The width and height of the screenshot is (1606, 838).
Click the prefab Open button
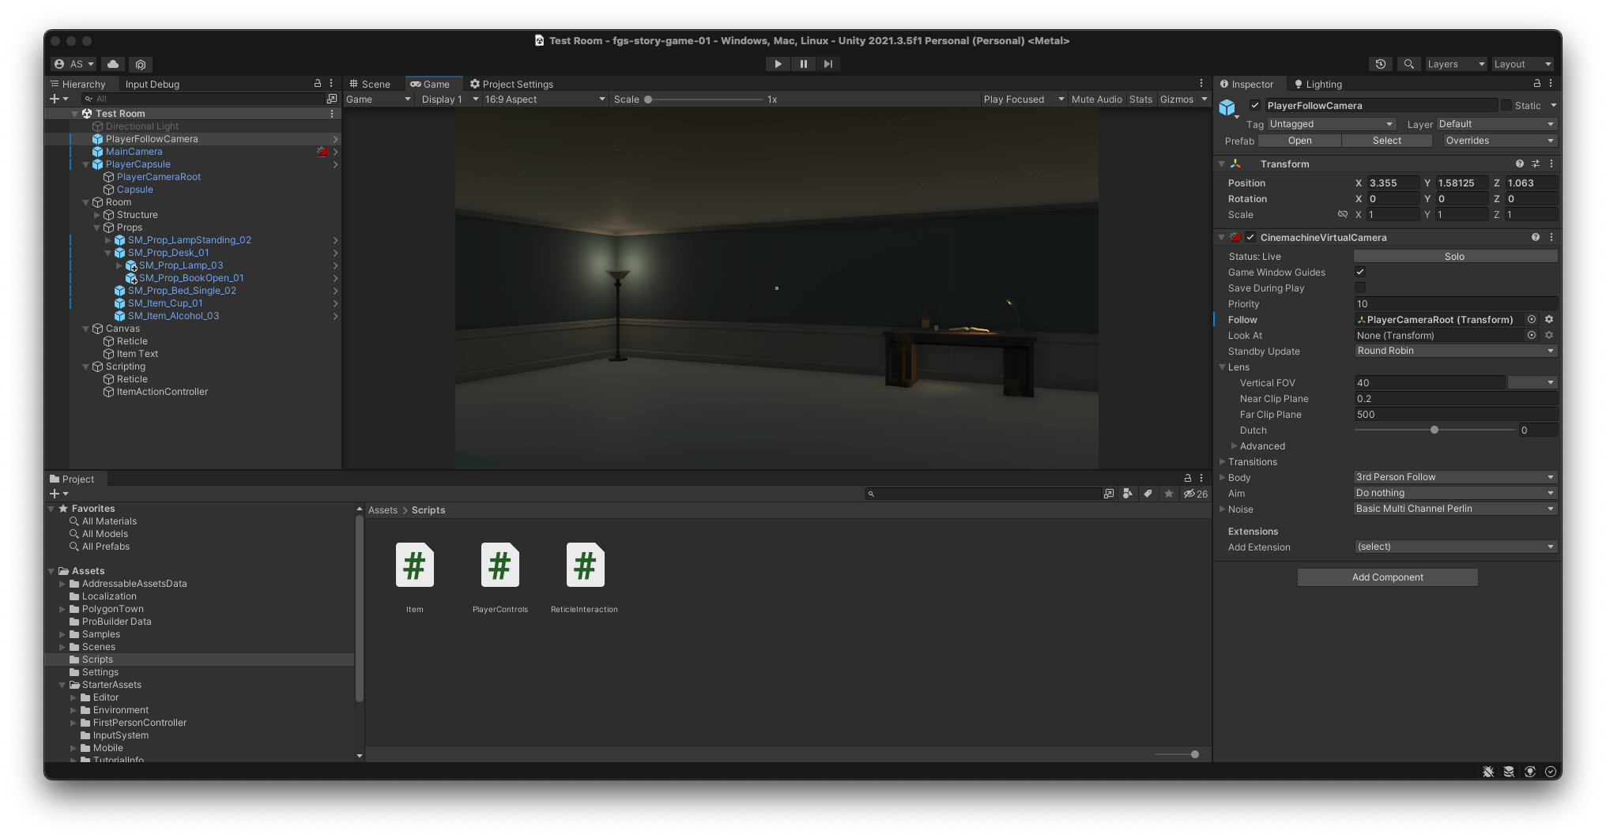click(1299, 141)
